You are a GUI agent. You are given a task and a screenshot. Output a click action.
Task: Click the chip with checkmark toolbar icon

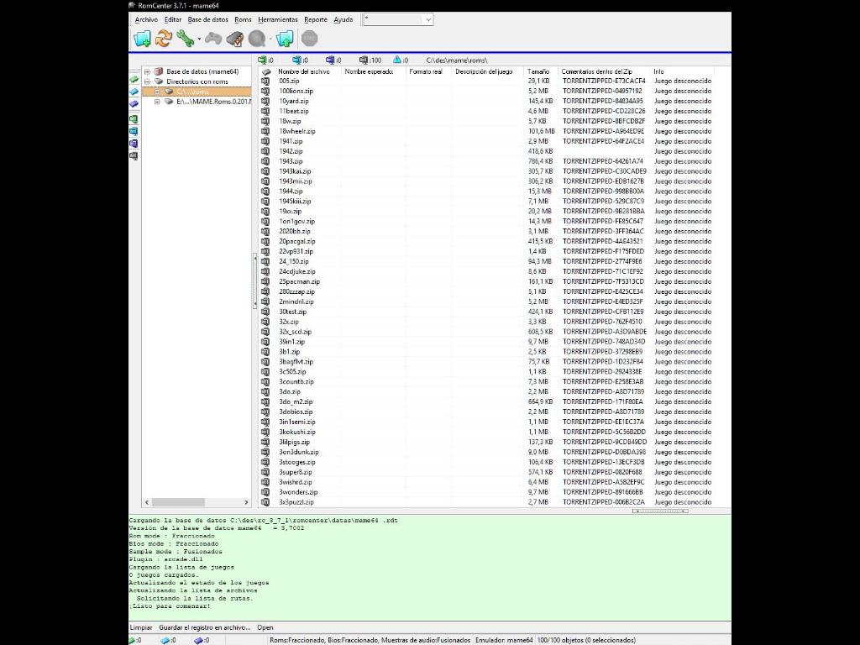[235, 39]
